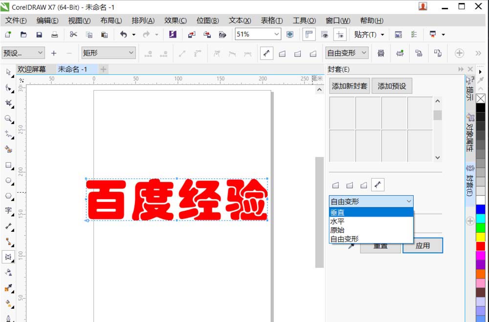Select the Pick tool arrow
Screen dimensions: 489x322
8,72
